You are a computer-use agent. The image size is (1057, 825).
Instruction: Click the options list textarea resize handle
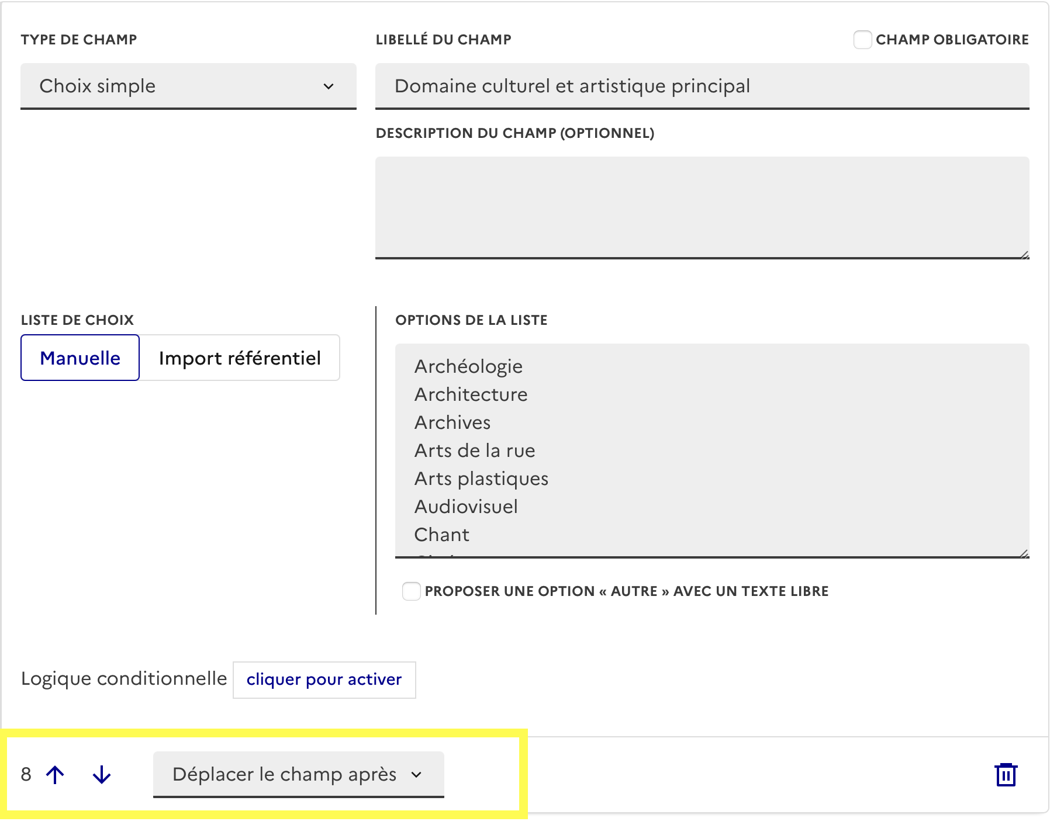(1024, 554)
